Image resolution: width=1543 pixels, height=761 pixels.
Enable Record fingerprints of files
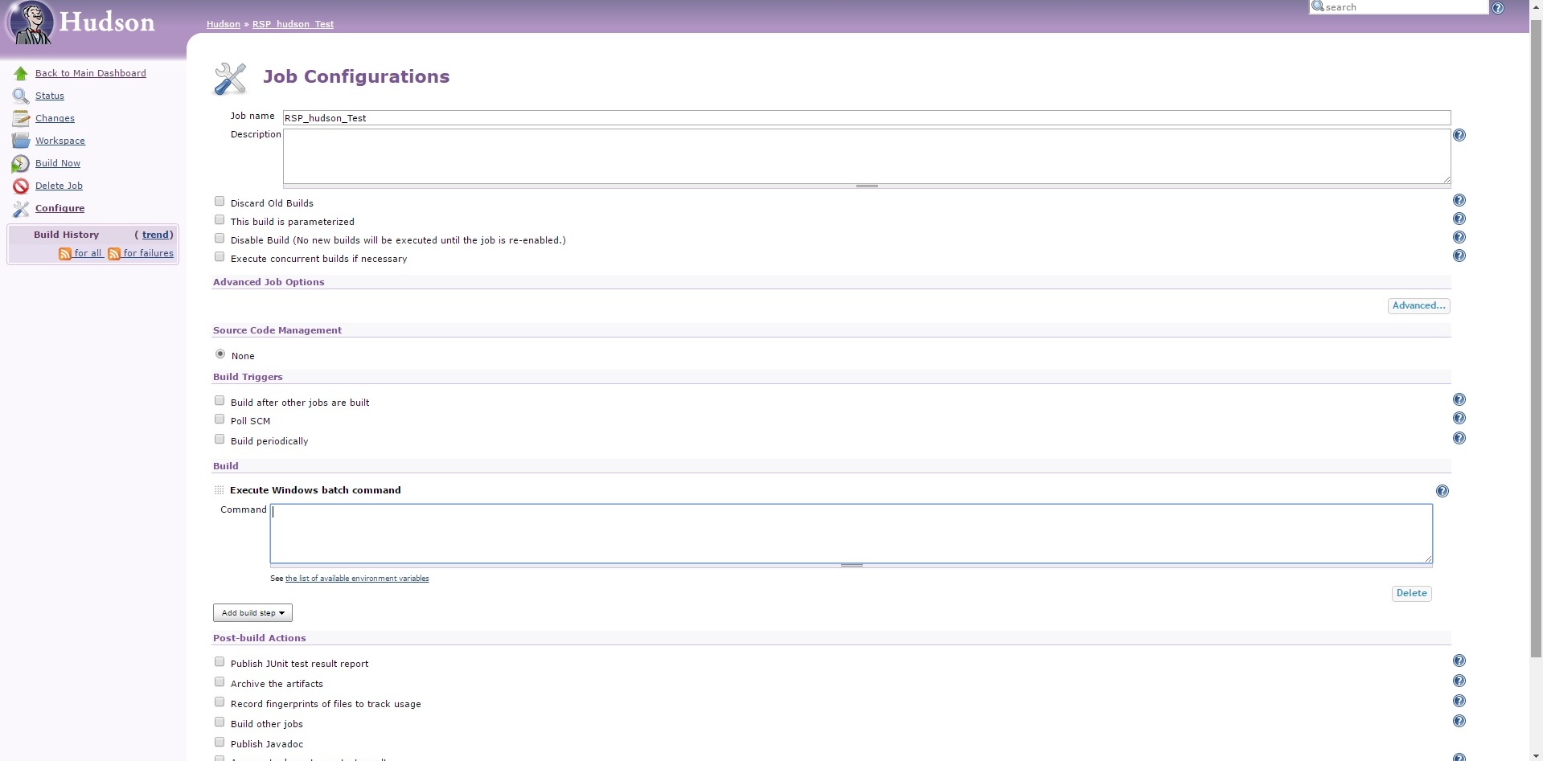point(220,702)
